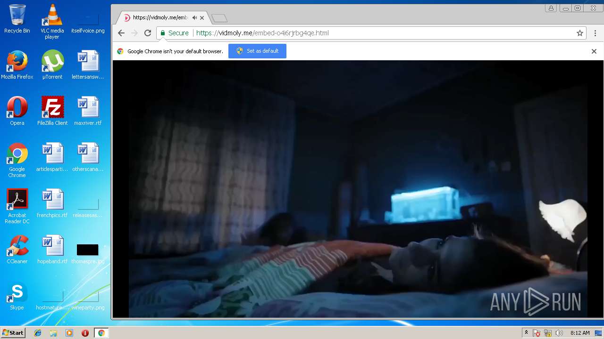
Task: Click the green Secure padlock
Action: (x=163, y=33)
